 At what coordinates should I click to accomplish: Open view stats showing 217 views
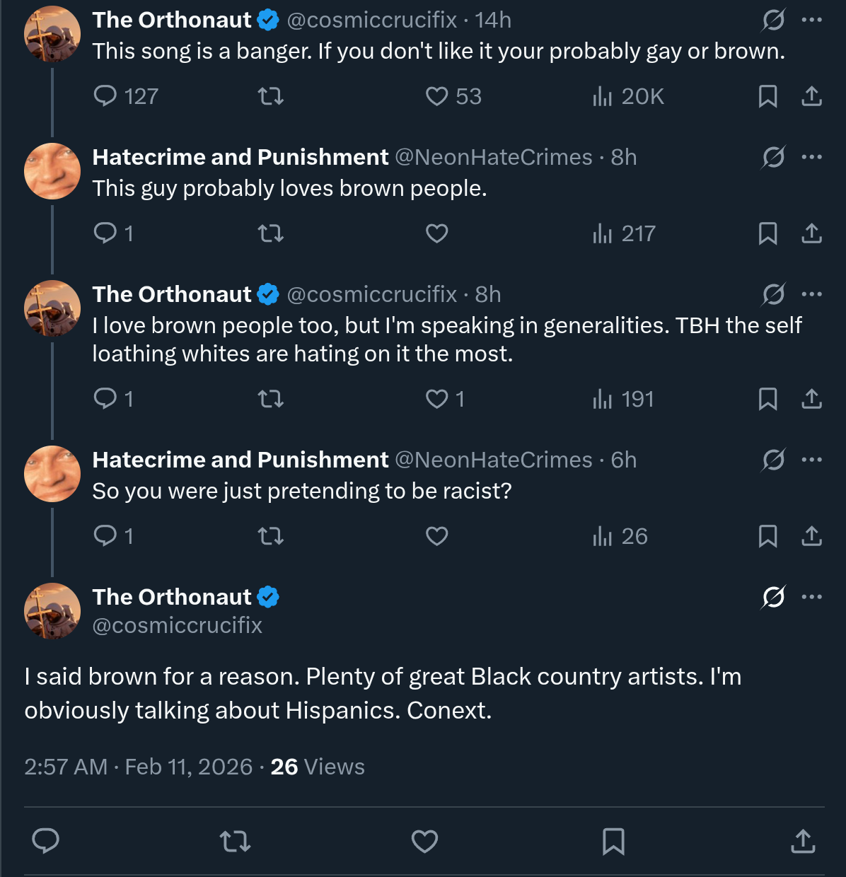point(624,233)
